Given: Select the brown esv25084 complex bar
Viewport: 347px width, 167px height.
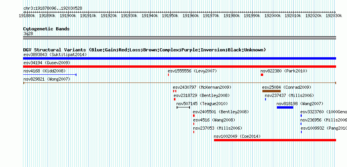Looking at the screenshot, I should [x=271, y=91].
